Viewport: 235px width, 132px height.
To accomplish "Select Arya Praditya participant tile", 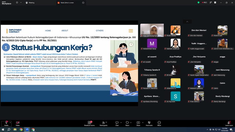I will coord(176,56).
